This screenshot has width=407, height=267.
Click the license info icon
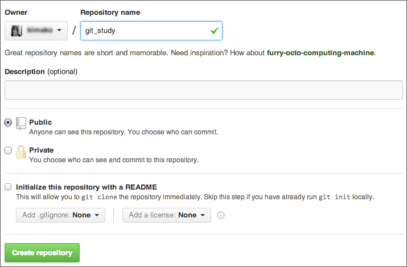(221, 215)
